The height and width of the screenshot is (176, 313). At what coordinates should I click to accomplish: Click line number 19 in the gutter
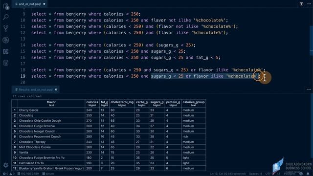tap(23, 76)
